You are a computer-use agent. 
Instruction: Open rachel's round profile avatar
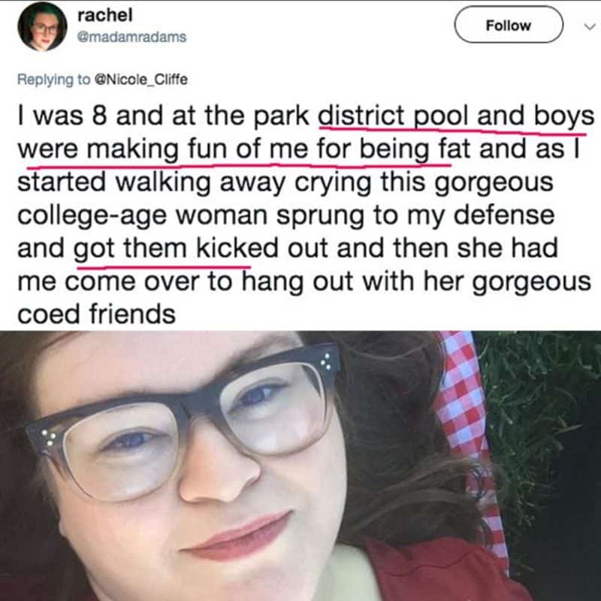pyautogui.click(x=42, y=26)
